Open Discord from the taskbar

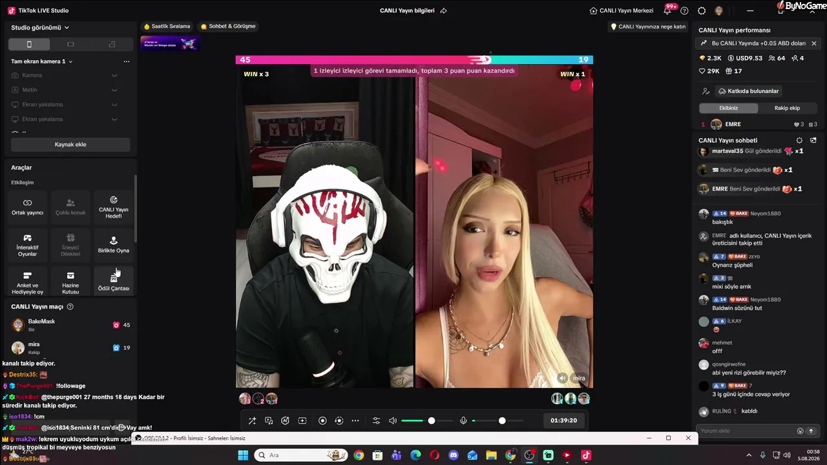[x=454, y=455]
